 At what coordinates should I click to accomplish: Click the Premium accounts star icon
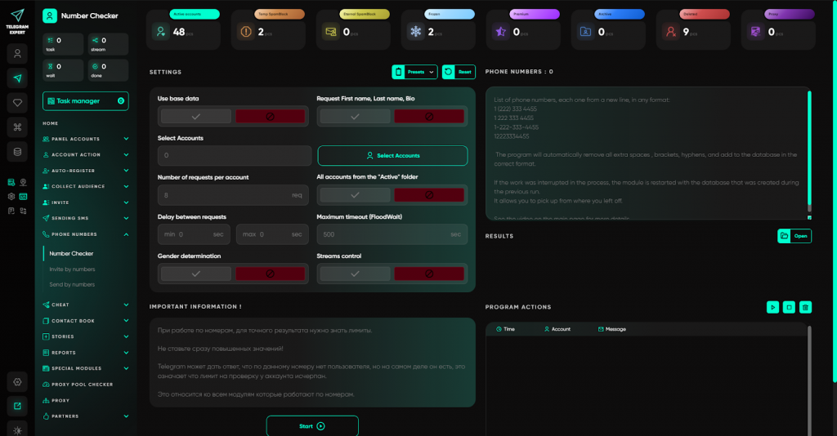point(500,32)
